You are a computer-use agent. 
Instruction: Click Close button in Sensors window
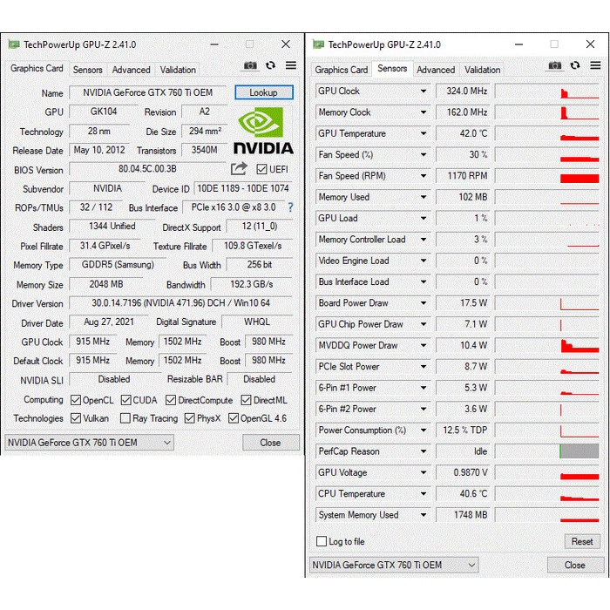click(575, 565)
